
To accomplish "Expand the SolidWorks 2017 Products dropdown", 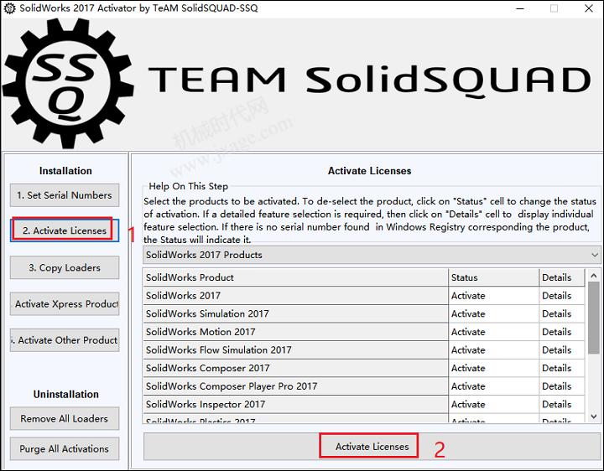I will pos(372,255).
